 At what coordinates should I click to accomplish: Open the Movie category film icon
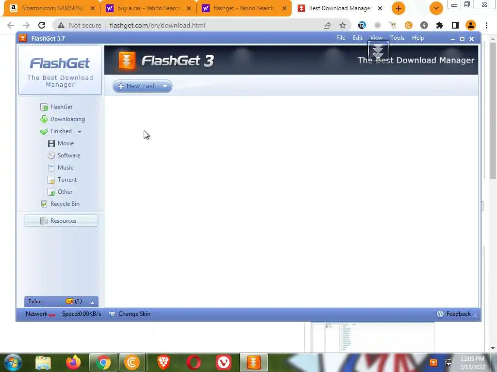51,143
